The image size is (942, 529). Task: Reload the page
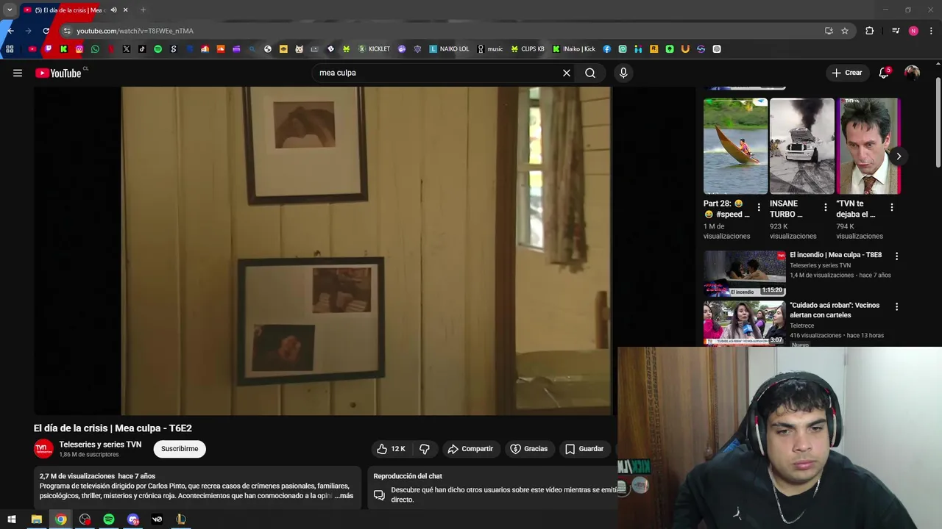[46, 31]
